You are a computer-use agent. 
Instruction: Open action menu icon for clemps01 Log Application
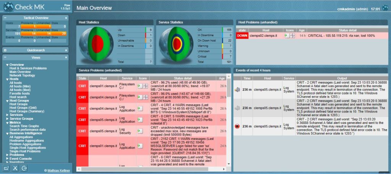click(140, 146)
